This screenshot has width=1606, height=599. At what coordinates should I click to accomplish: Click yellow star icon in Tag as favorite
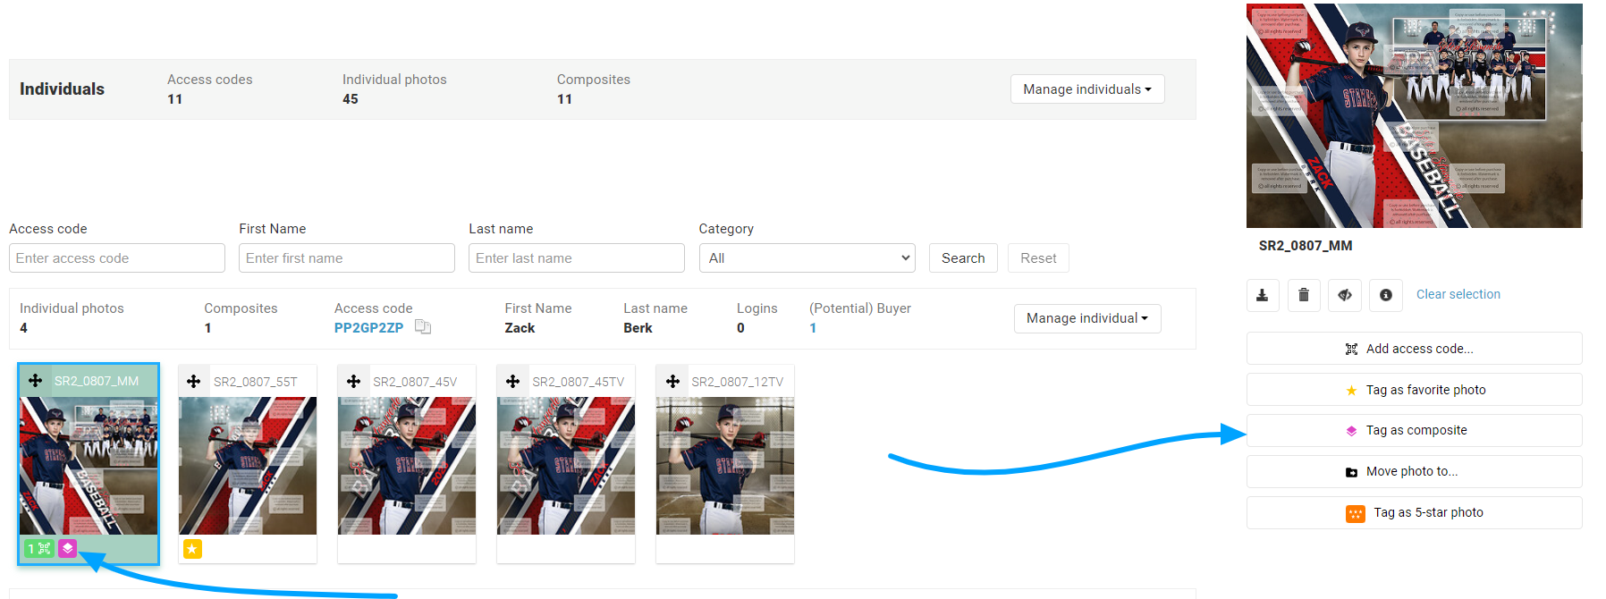1351,391
